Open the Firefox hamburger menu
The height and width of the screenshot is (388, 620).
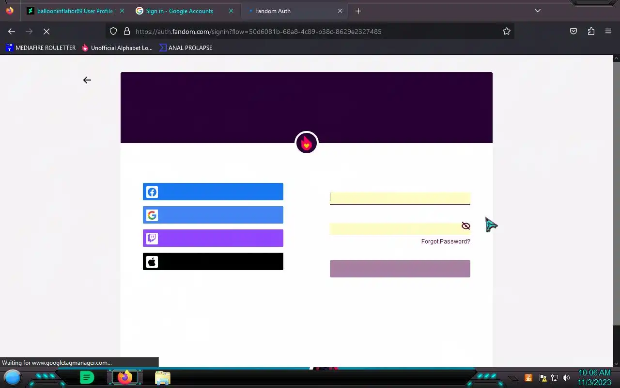tap(608, 32)
